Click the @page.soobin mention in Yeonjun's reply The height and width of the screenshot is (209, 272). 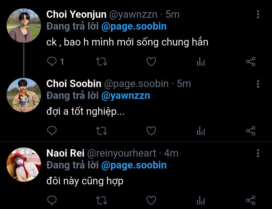point(134,26)
